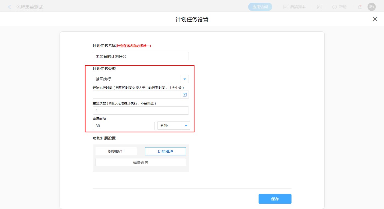This screenshot has height=209, width=384.
Task: Click the 计划任务名称 text field
Action: click(141, 56)
